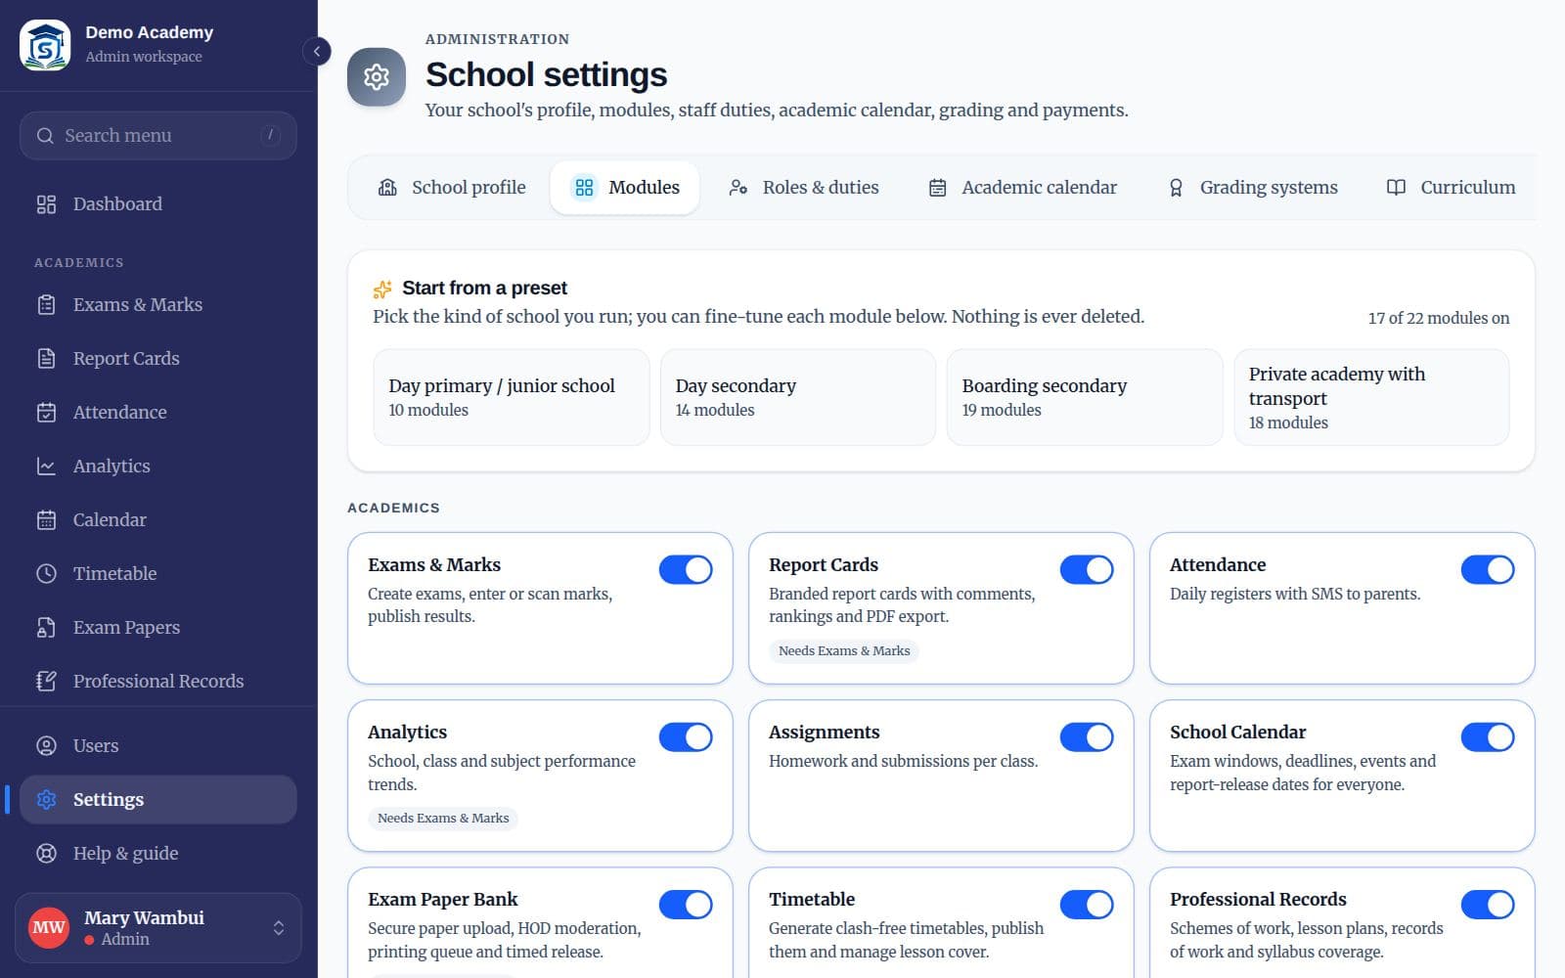Toggle the School Calendar module off

pyautogui.click(x=1488, y=736)
